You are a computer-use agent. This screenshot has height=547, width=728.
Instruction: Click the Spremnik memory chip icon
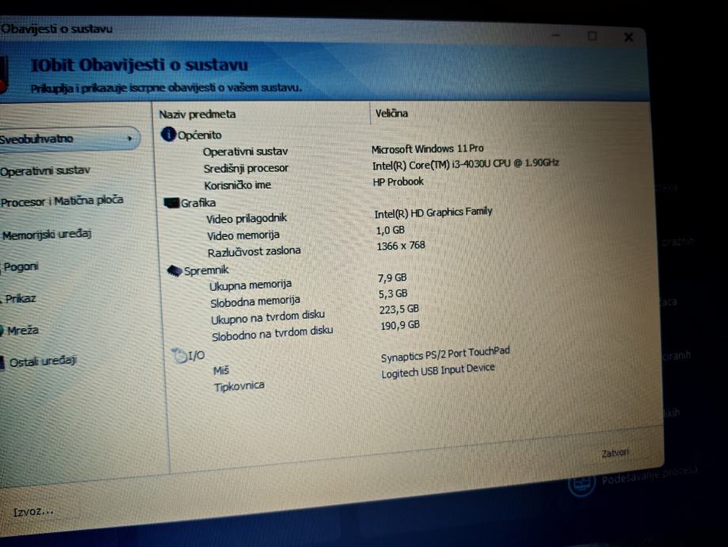coord(174,270)
